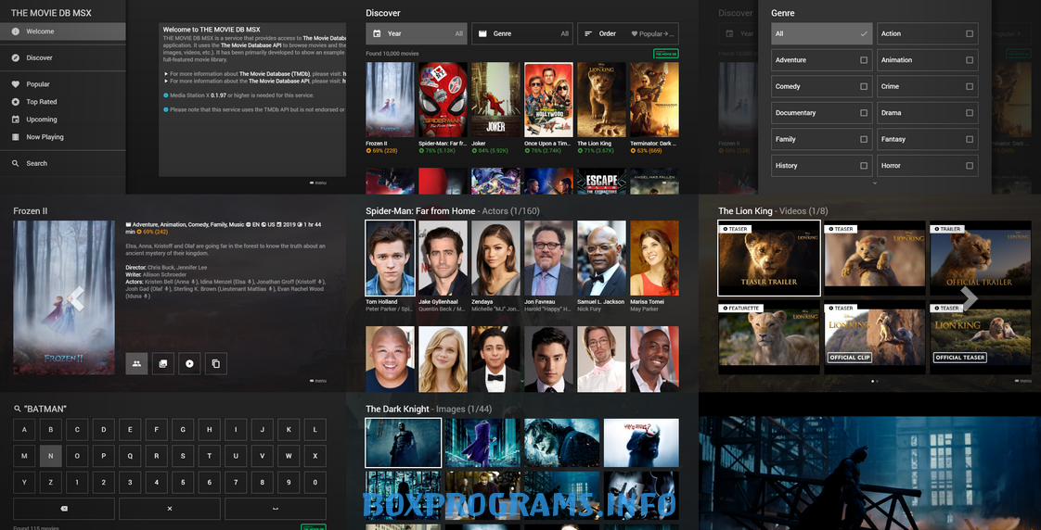Check the Action genre checkbox
The width and height of the screenshot is (1041, 530).
point(970,34)
